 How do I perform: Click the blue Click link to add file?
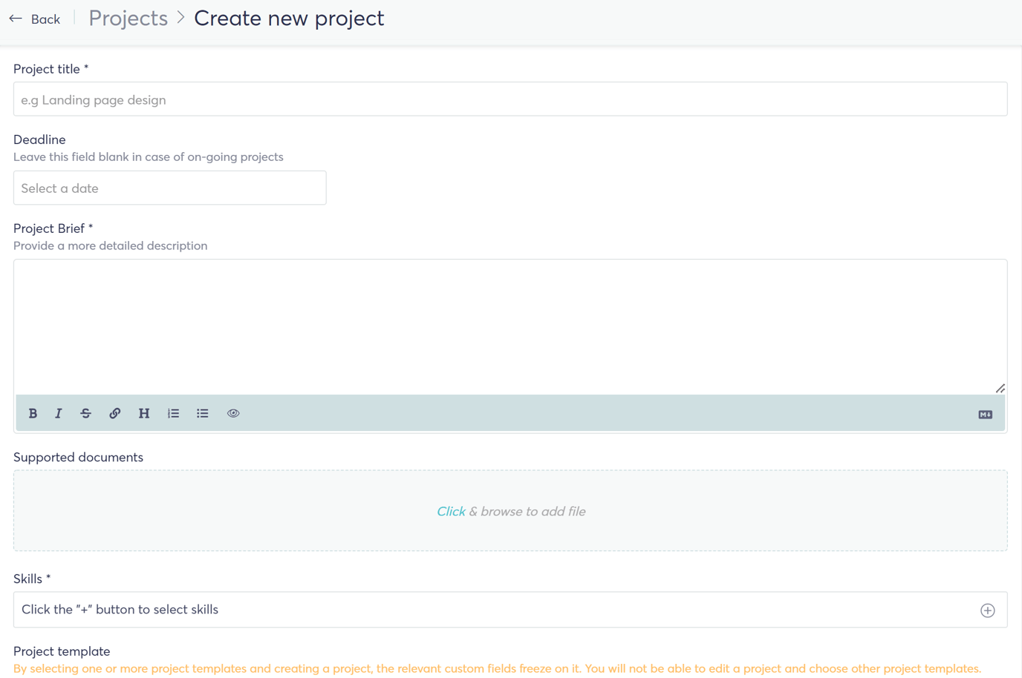point(451,511)
